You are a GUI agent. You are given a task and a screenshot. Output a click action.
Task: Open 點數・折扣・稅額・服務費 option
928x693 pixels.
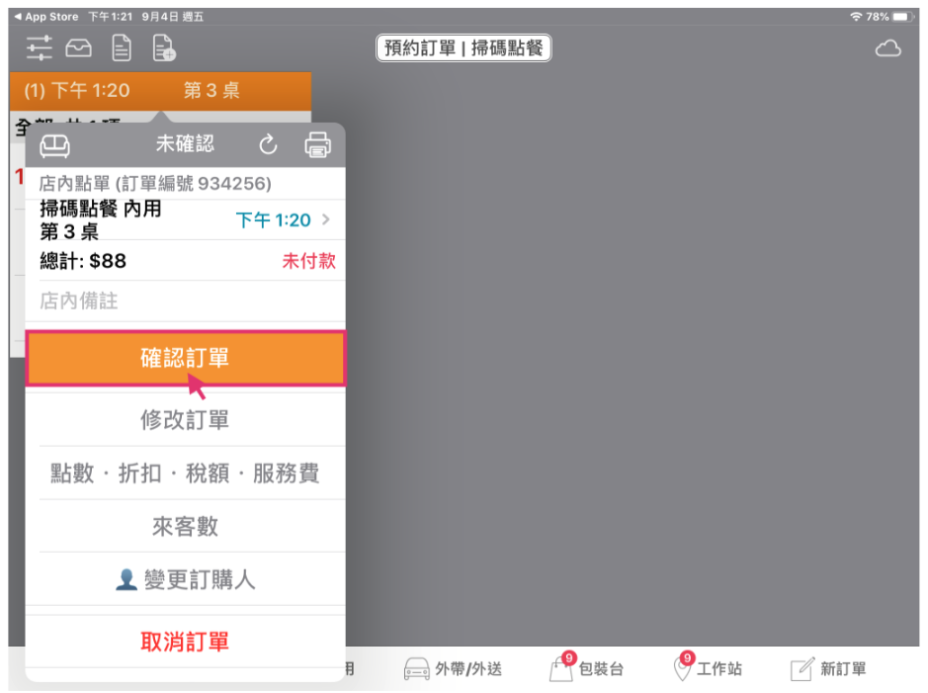[185, 474]
